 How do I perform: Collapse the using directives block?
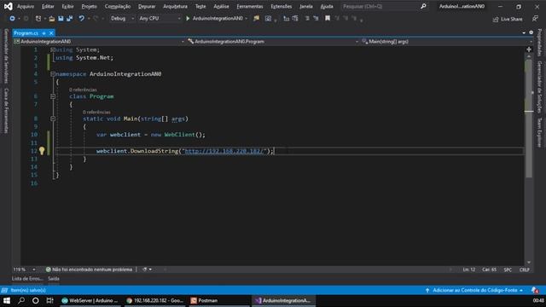click(x=53, y=49)
